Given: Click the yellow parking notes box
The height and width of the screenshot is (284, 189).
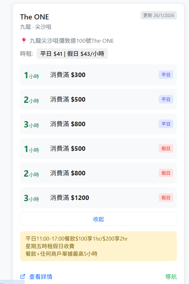Looking at the screenshot, I should coord(98,246).
